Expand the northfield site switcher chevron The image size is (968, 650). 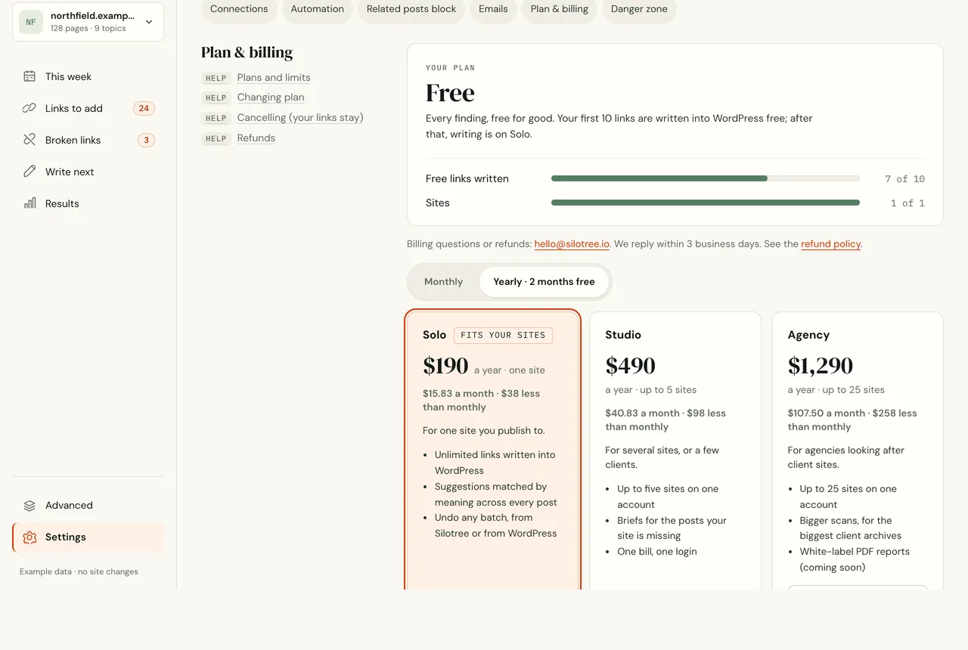pos(149,22)
